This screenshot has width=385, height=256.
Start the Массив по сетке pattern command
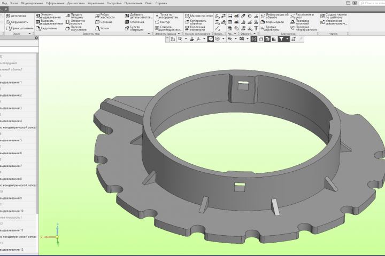[198, 15]
